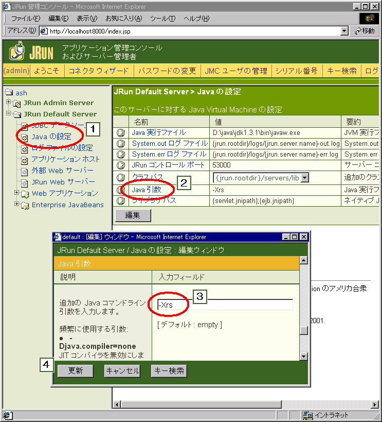Select the シリアル番号 tab
382x422 pixels.
tap(297, 71)
